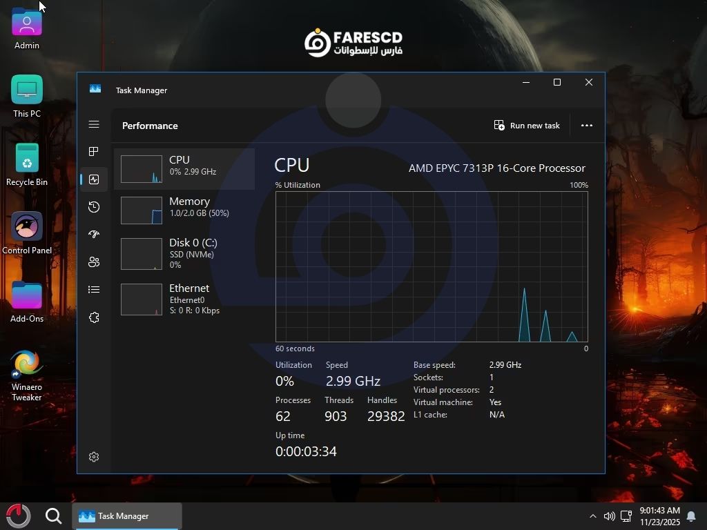Open the Users page icon
The width and height of the screenshot is (707, 530).
click(94, 262)
